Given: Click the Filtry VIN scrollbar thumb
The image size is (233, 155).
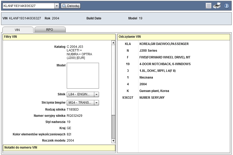Looking at the screenshot, I should pos(113,127).
